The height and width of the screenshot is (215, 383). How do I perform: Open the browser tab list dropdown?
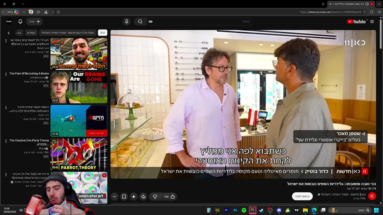379,4
